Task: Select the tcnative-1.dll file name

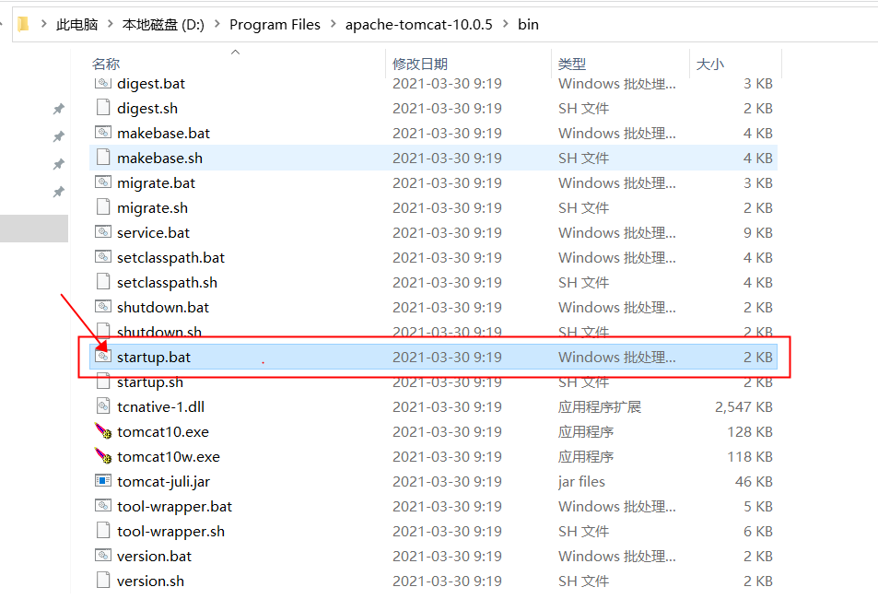Action: 160,406
